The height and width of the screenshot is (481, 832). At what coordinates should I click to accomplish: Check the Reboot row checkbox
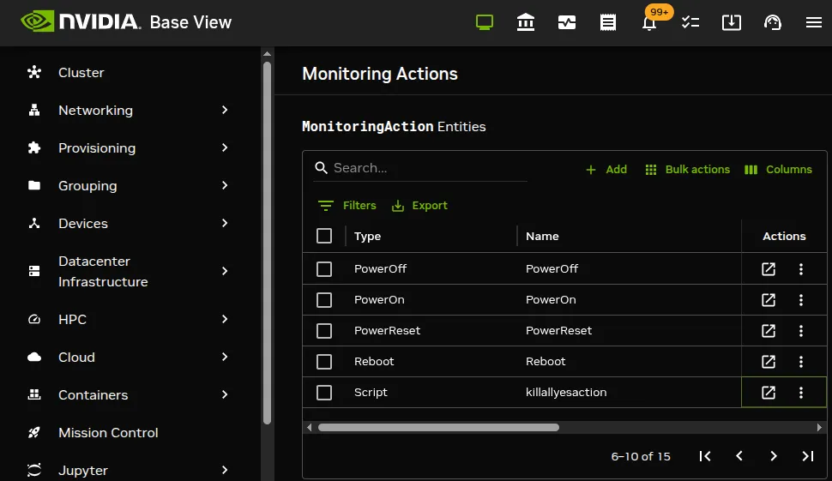324,362
